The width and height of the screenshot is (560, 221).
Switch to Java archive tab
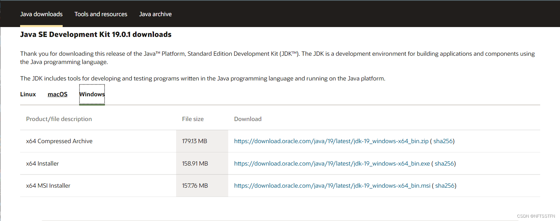click(155, 14)
